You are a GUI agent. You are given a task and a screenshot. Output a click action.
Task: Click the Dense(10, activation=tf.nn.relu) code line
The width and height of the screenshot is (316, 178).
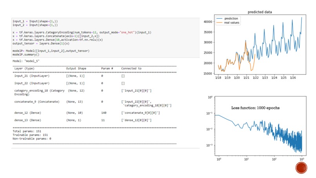[58, 40]
